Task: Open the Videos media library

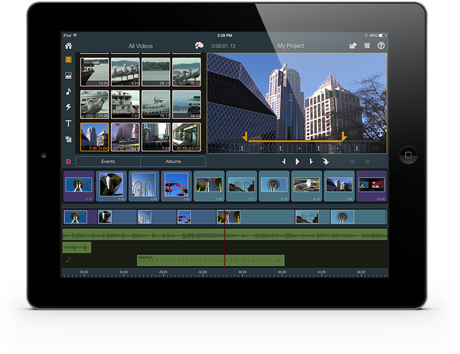Action: (x=68, y=60)
